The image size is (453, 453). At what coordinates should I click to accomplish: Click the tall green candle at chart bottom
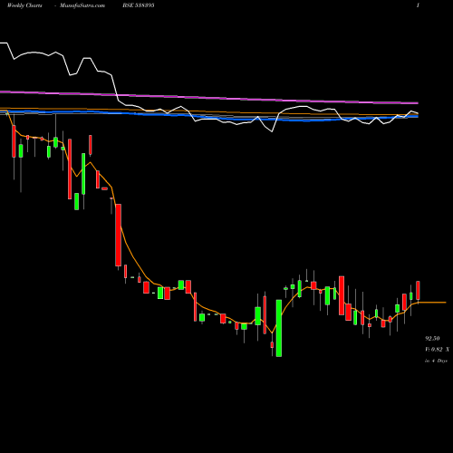coord(279,328)
